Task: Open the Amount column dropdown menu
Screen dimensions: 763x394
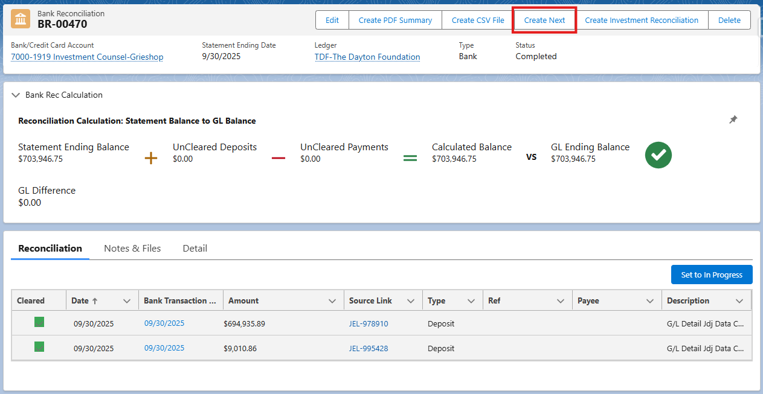Action: [x=332, y=301]
